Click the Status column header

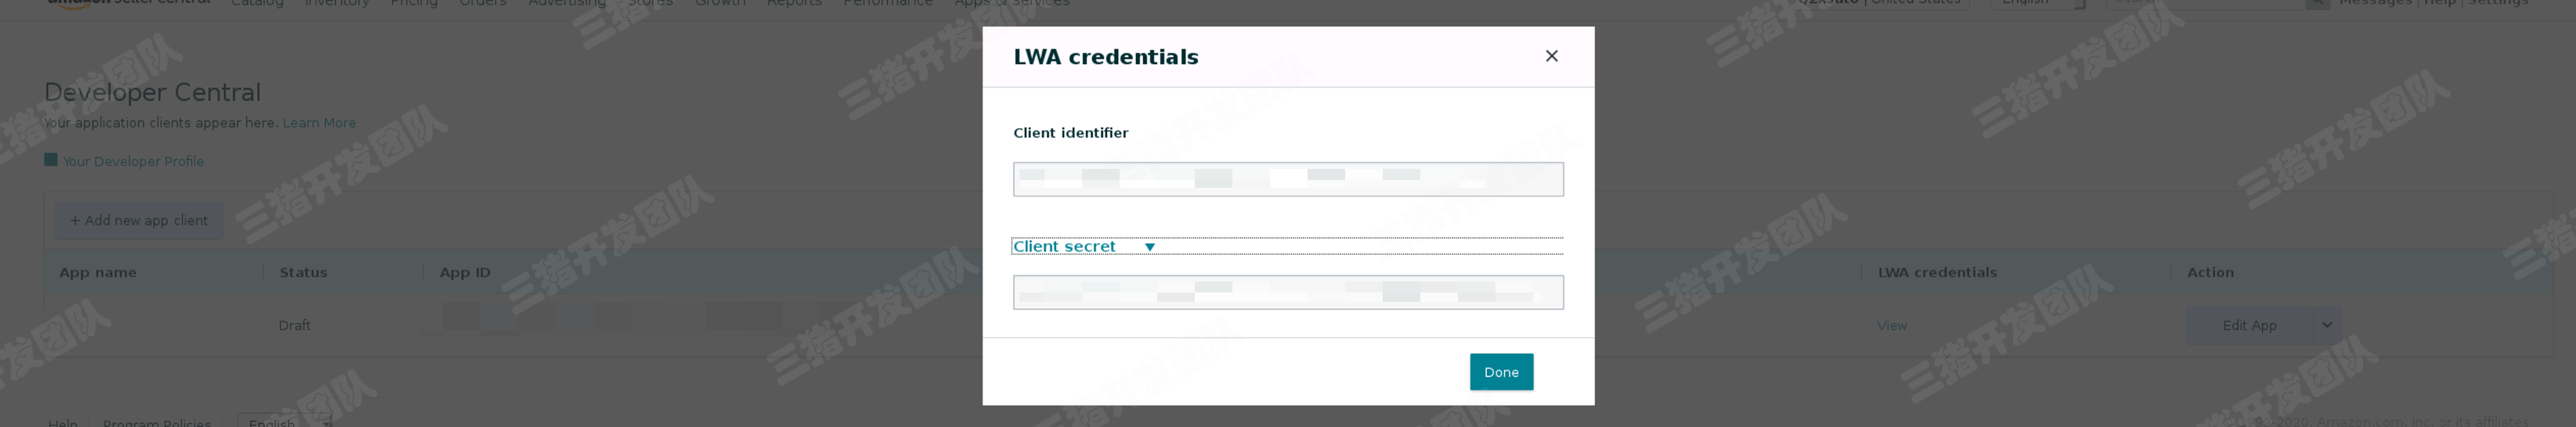[303, 272]
